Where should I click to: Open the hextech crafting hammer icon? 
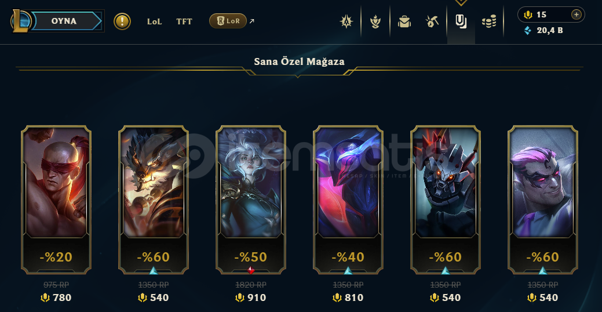pos(433,21)
